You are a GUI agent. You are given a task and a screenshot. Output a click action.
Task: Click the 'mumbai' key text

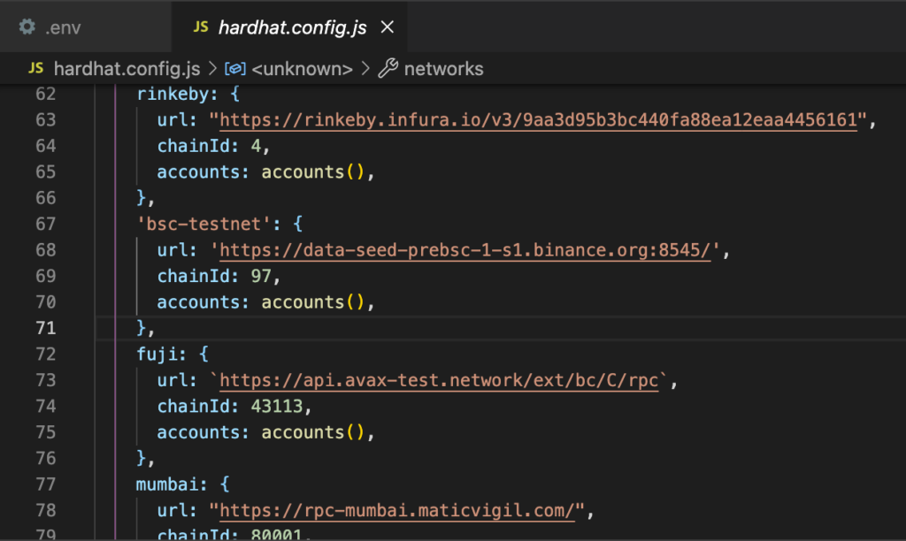coord(167,484)
